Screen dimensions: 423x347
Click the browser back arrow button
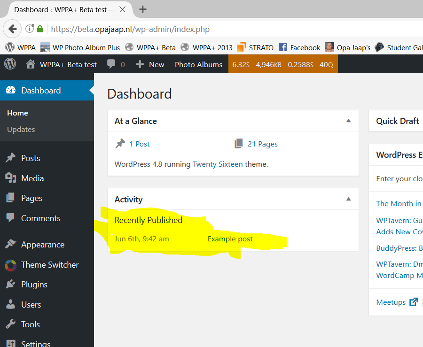[x=12, y=29]
